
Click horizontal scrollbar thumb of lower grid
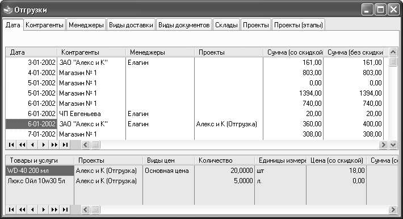[95, 209]
